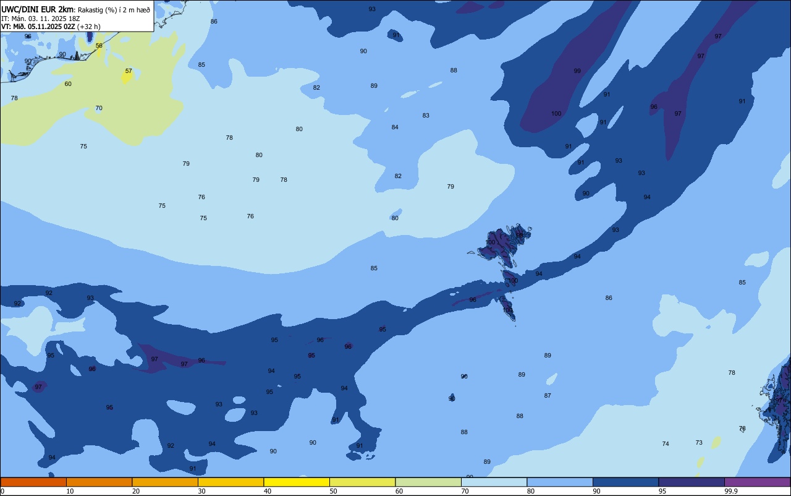Click the '40' legend tick label
The height and width of the screenshot is (496, 791).
(268, 491)
